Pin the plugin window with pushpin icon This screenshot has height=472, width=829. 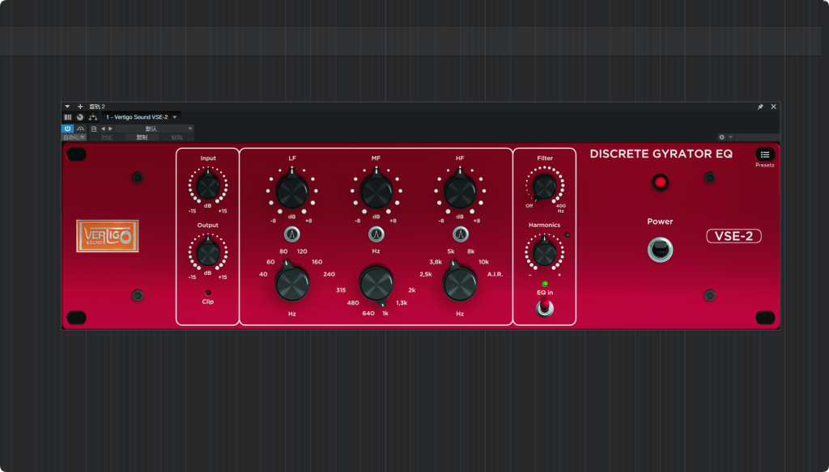760,107
